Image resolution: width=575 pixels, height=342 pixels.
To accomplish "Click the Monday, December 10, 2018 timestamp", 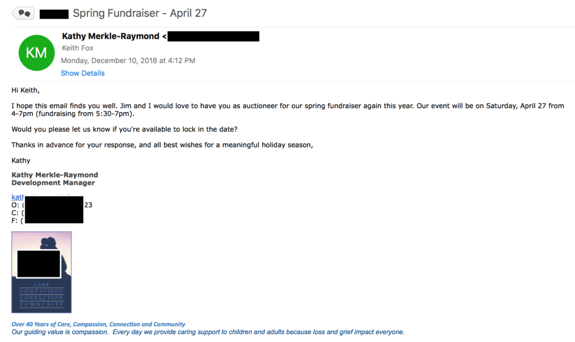I will [x=128, y=61].
